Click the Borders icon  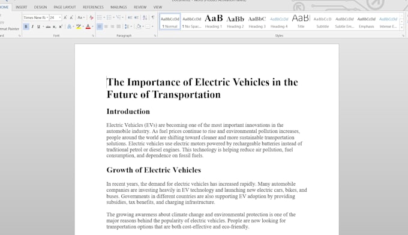148,26
